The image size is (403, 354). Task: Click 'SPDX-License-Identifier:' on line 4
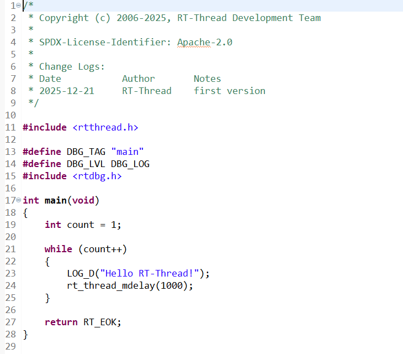coord(105,42)
